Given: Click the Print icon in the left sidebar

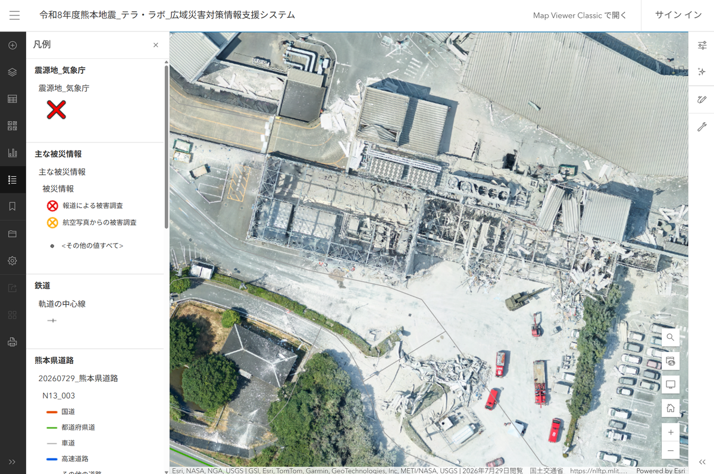Looking at the screenshot, I should tap(12, 342).
